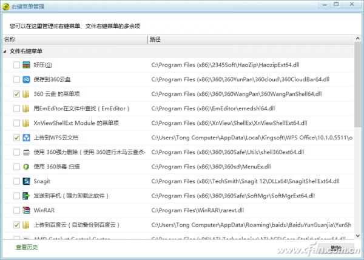Image resolution: width=364 pixels, height=260 pixels.
Task: Select the XnViewShellExt64.dll path text
Action: [229, 123]
